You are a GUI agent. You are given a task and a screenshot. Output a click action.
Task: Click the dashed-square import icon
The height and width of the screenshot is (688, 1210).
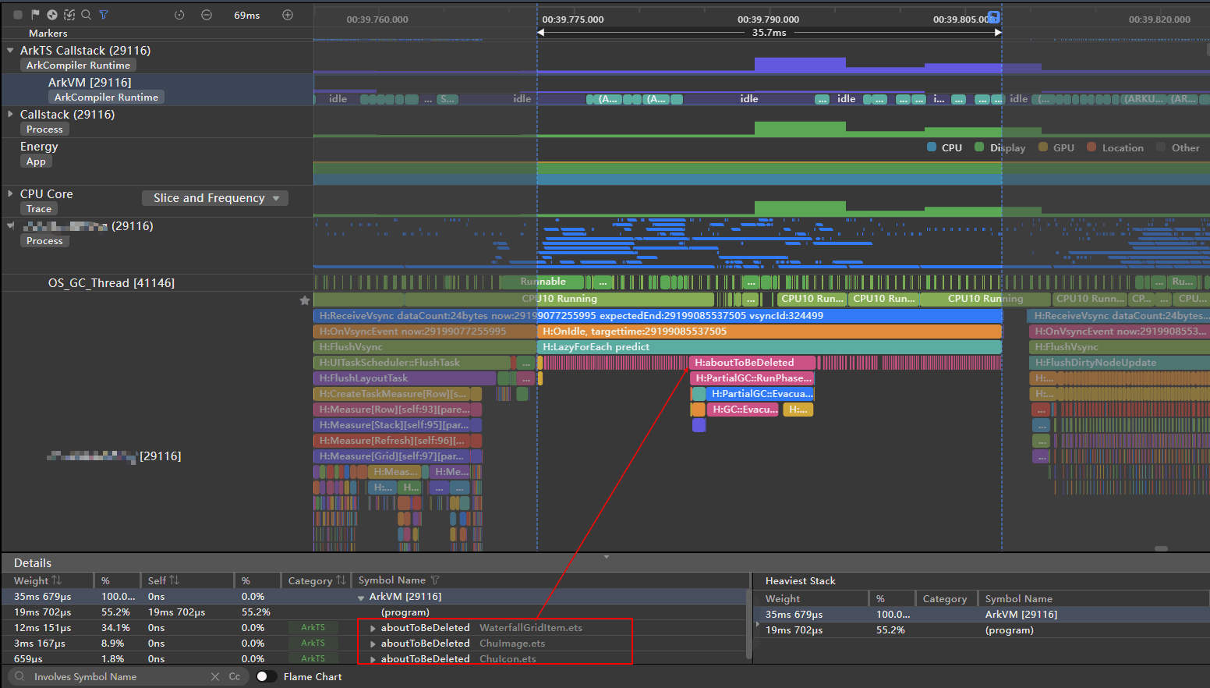click(x=69, y=15)
